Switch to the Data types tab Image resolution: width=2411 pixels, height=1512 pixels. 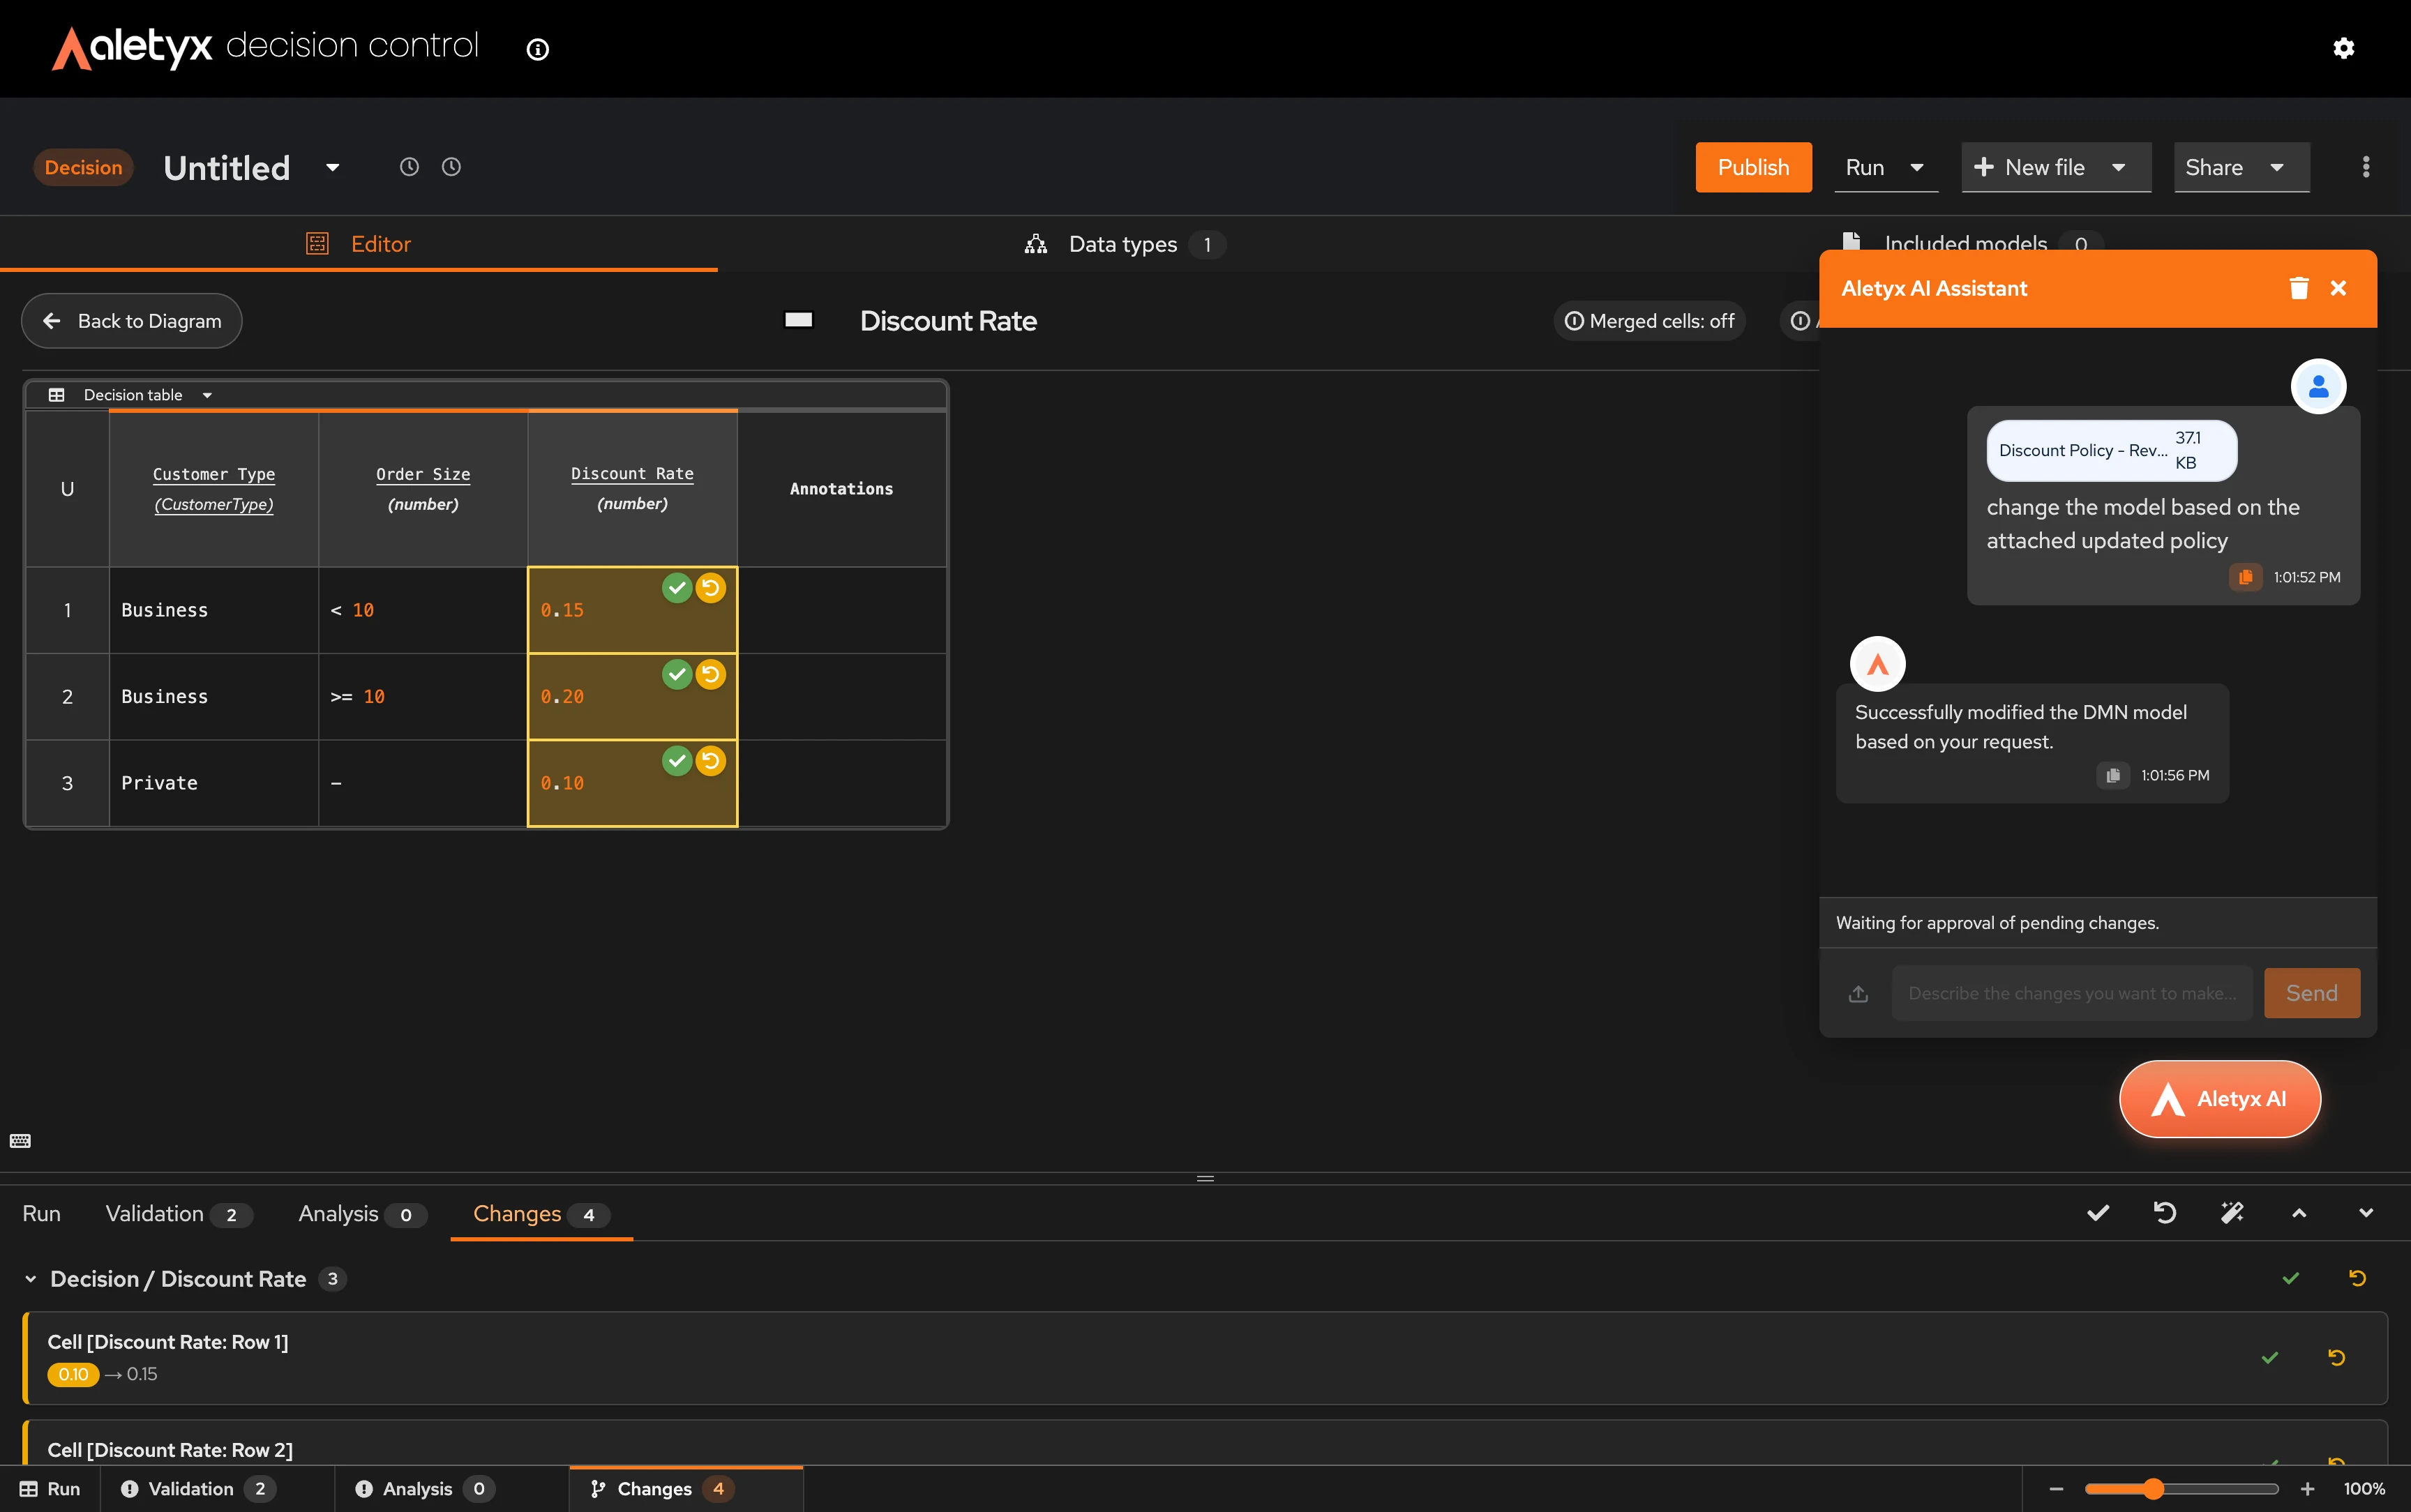(x=1125, y=244)
